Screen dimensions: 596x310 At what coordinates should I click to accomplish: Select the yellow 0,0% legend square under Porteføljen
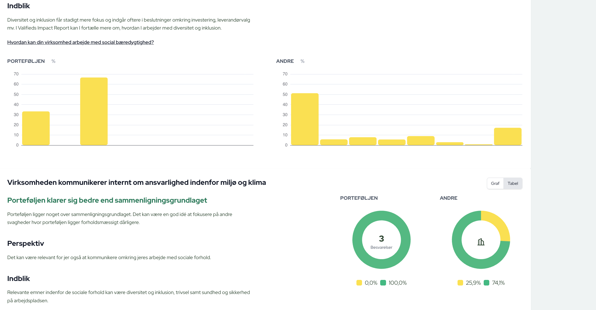(359, 283)
